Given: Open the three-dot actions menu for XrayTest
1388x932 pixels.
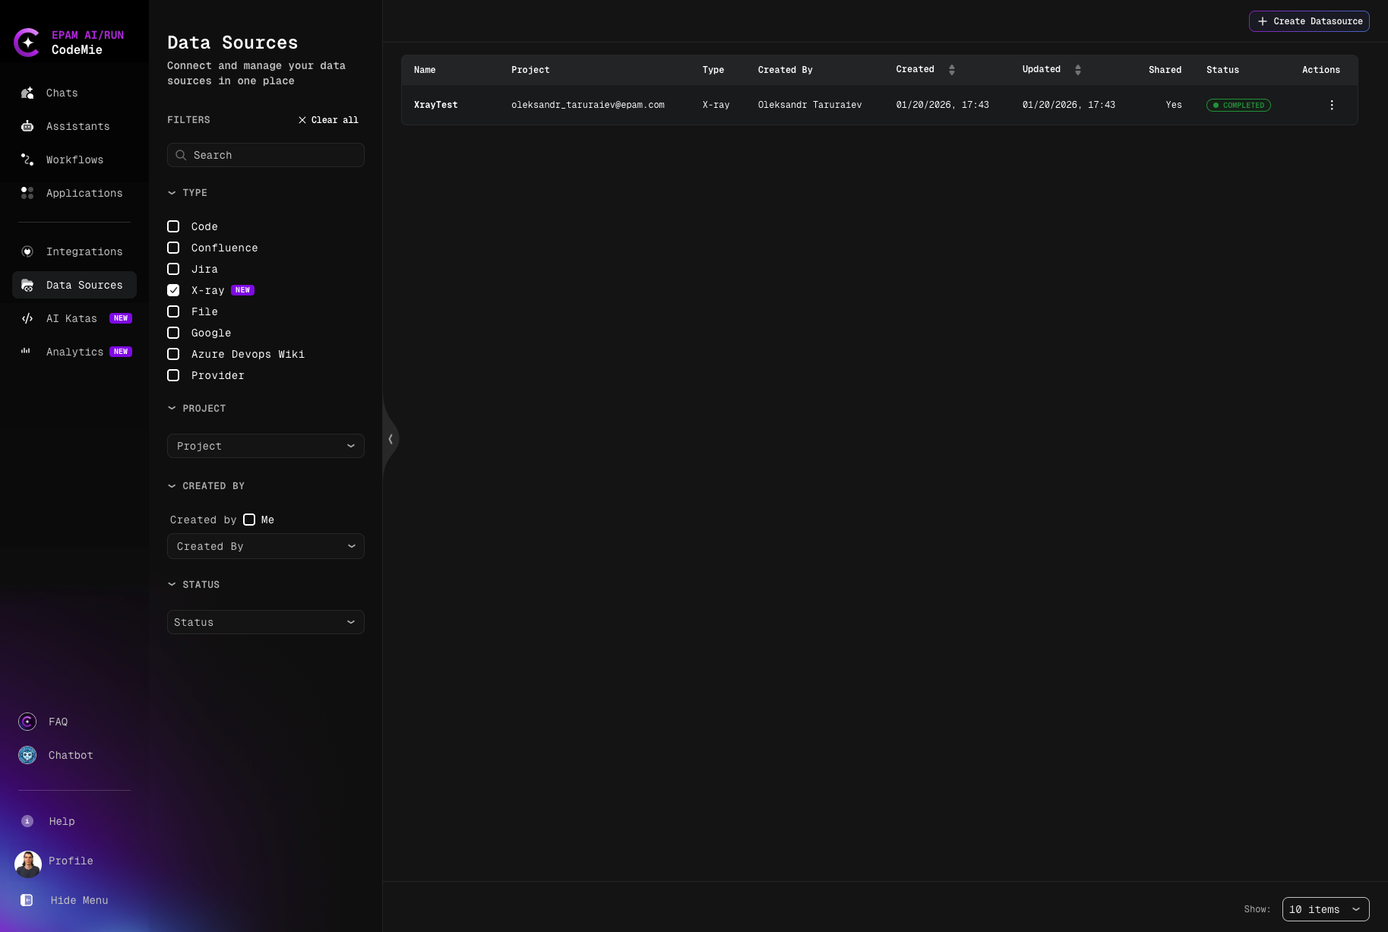Looking at the screenshot, I should point(1331,106).
